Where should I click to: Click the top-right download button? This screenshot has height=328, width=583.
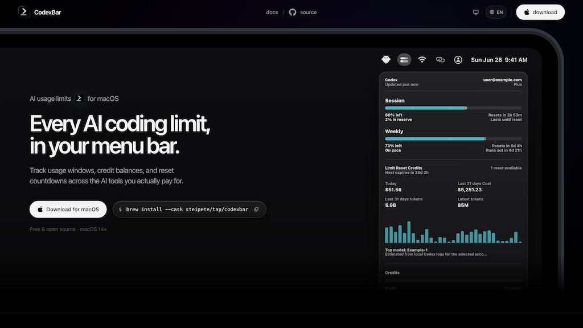coord(540,13)
